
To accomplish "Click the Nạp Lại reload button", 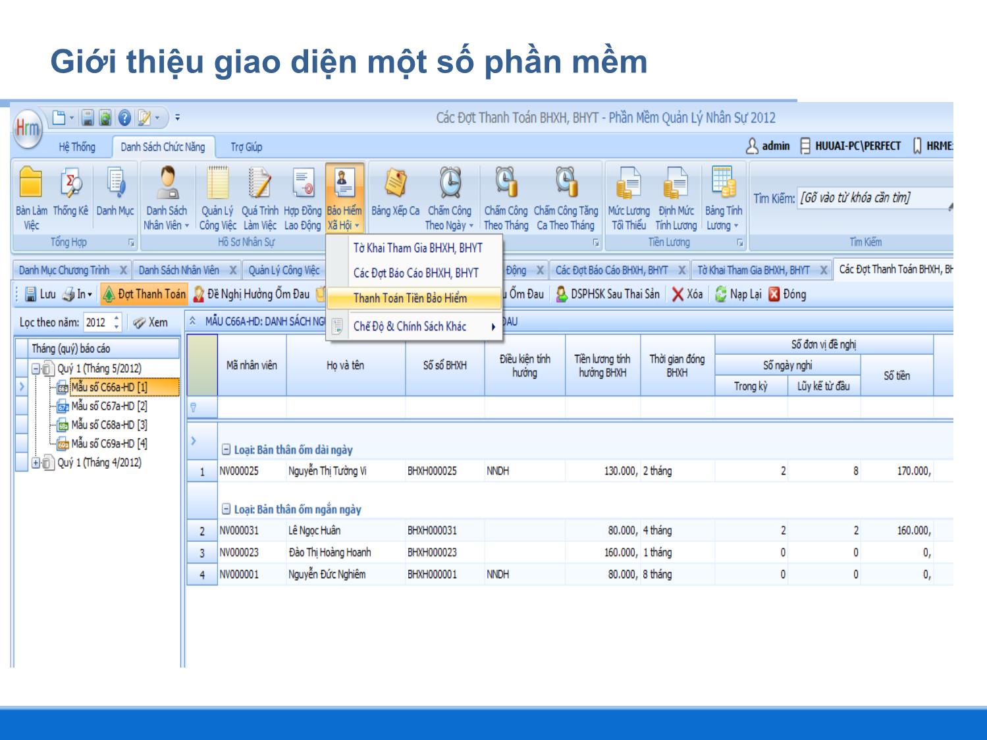I will pos(737,294).
